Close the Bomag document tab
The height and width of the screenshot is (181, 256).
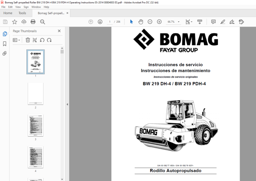67,13
